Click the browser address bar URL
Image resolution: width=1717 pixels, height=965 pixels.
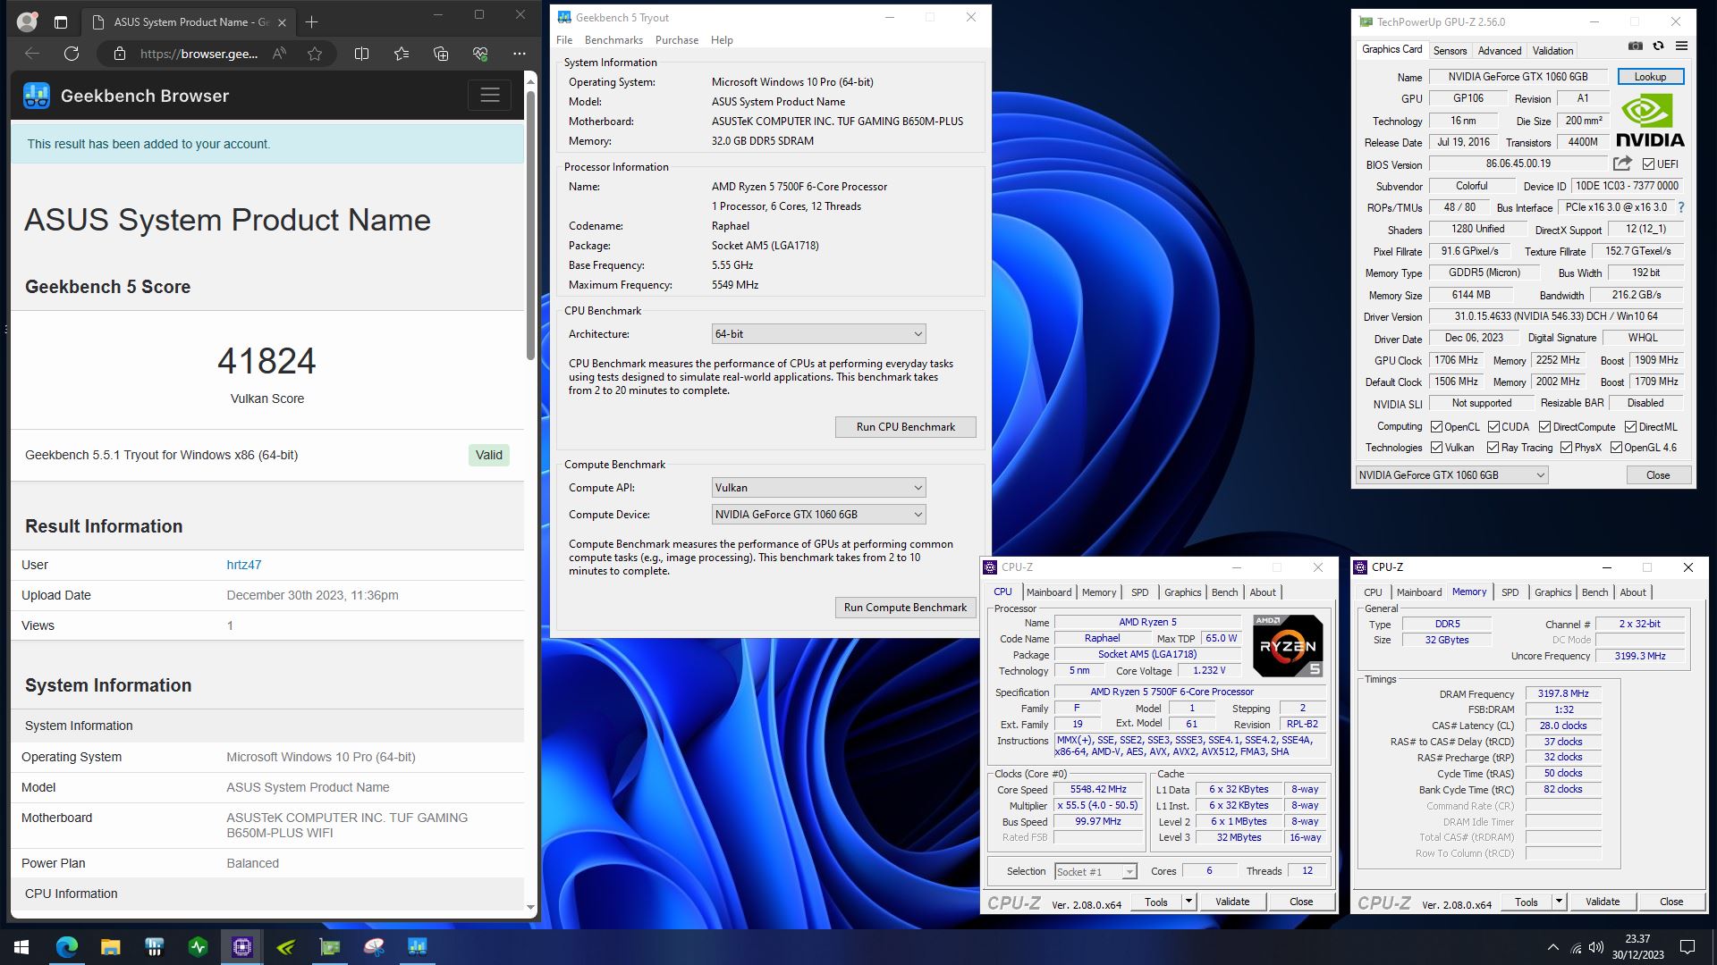199,54
